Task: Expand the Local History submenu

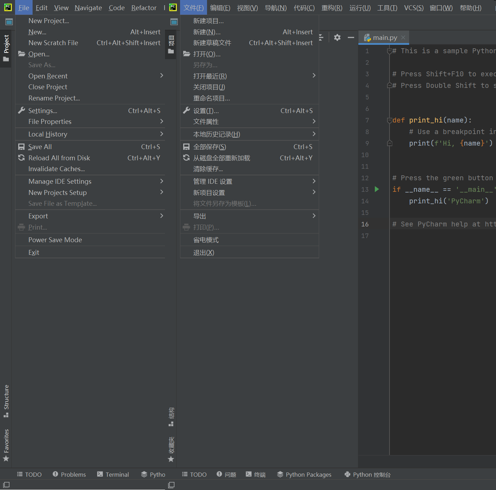Action: tap(90, 134)
